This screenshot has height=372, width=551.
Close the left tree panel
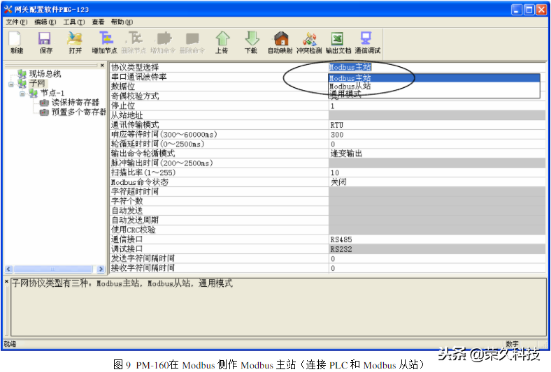[x=102, y=65]
